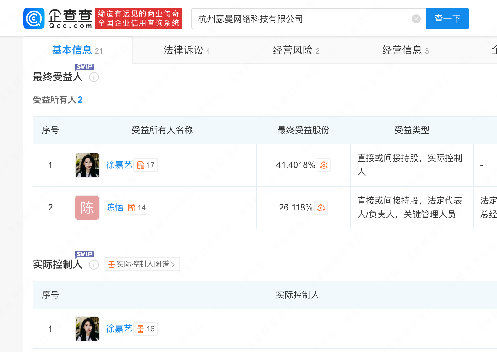Click the slogan banner 缔造有远见的商业传奇
This screenshot has height=352, width=497.
click(139, 18)
